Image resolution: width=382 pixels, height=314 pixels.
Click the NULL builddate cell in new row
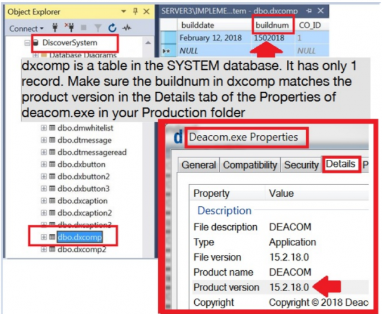coord(214,51)
